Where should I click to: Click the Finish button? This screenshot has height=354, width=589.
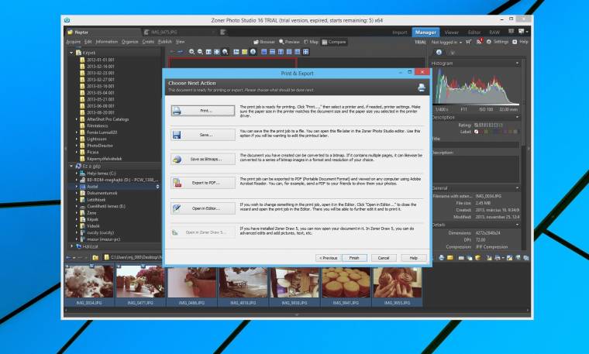(354, 258)
